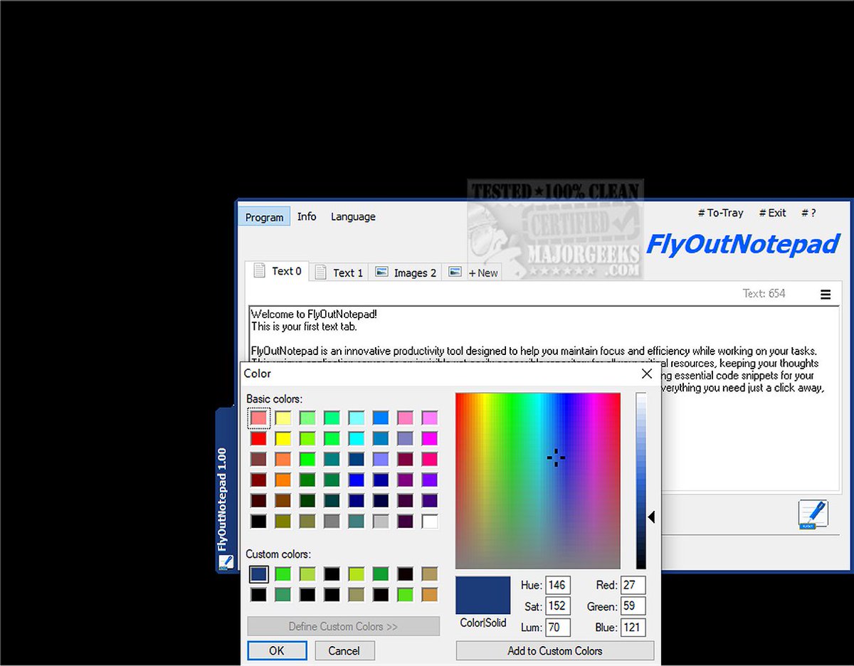Click the Blue value field
Image resolution: width=854 pixels, height=666 pixels.
[x=633, y=628]
